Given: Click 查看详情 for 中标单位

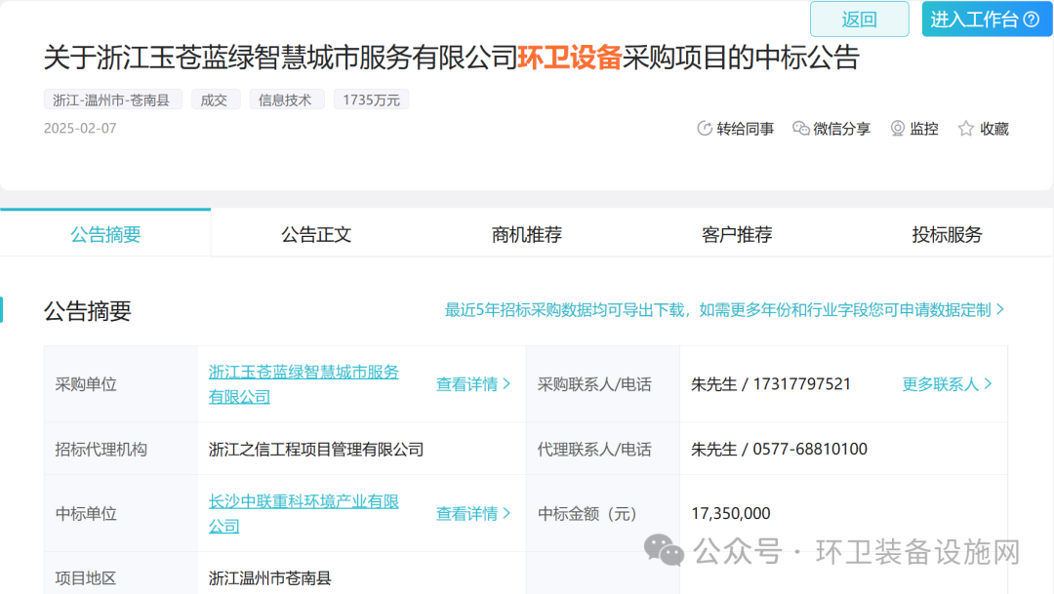Looking at the screenshot, I should [473, 513].
